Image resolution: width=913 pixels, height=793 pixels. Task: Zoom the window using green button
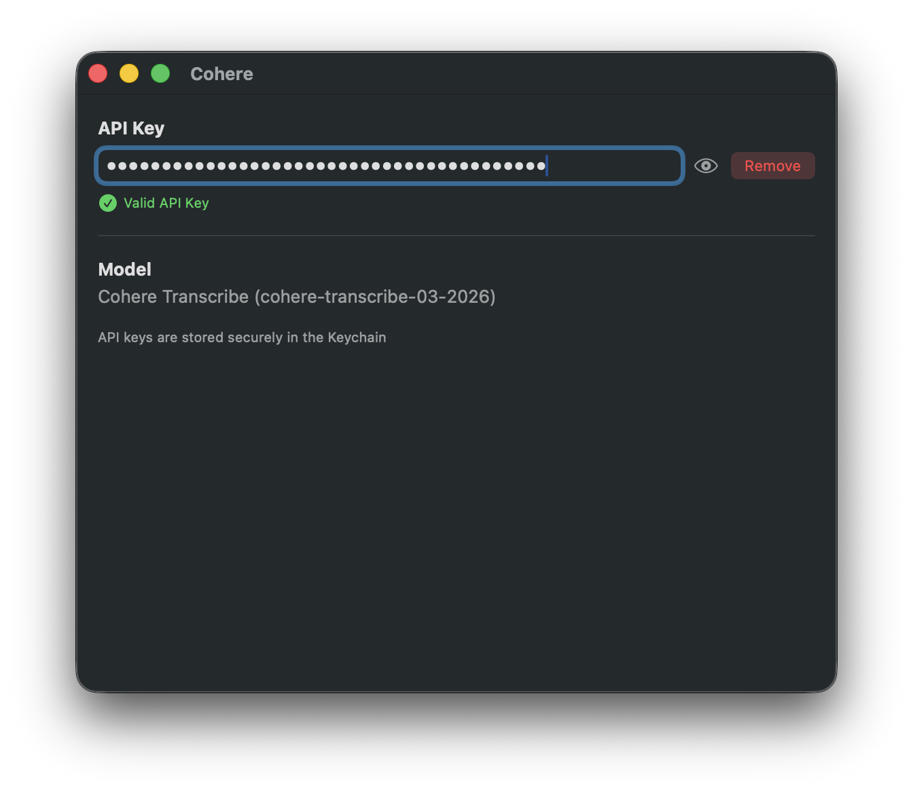click(160, 73)
